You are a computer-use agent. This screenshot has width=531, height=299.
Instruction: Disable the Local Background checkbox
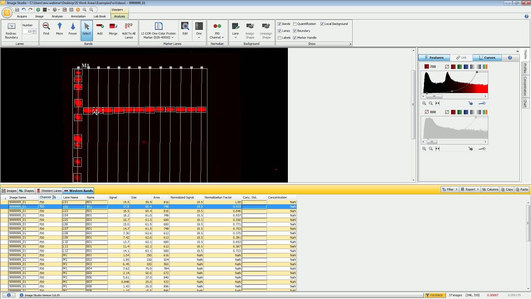tap(322, 24)
